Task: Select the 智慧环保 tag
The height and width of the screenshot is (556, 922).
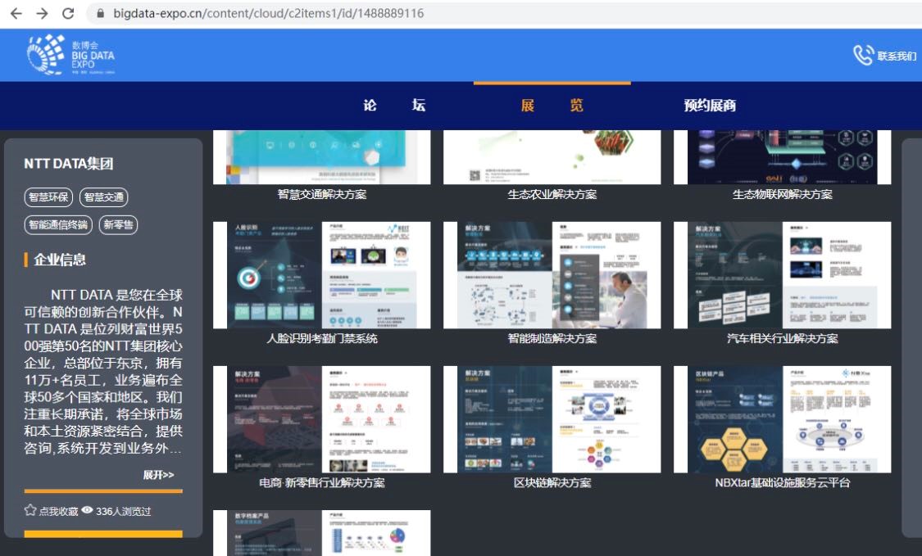Action: click(x=49, y=197)
